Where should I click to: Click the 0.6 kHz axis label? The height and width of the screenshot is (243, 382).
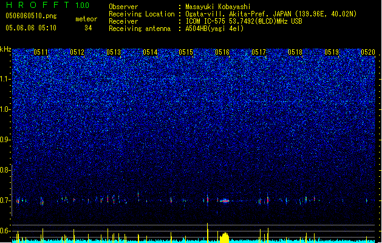(5, 231)
